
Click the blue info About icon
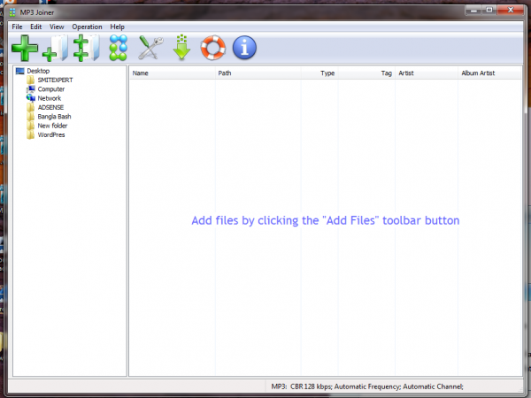244,48
